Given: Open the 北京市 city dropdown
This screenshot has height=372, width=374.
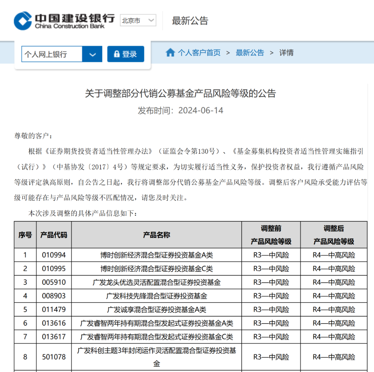Looking at the screenshot, I should [x=138, y=20].
